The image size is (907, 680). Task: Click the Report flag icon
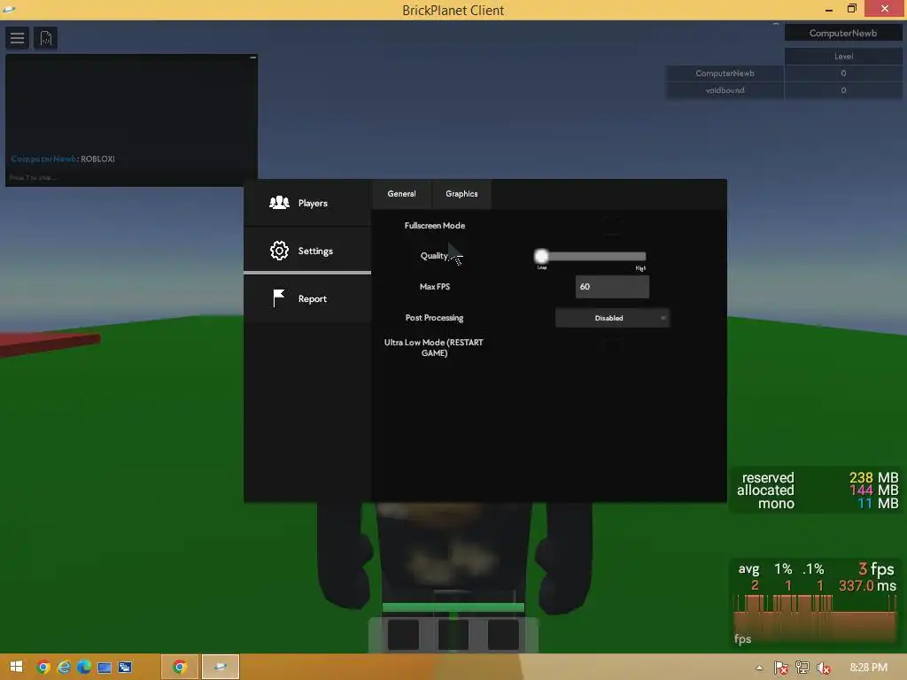(x=279, y=298)
